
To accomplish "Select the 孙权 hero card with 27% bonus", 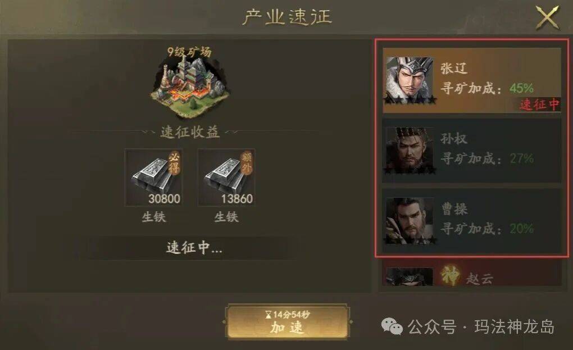I will 472,151.
